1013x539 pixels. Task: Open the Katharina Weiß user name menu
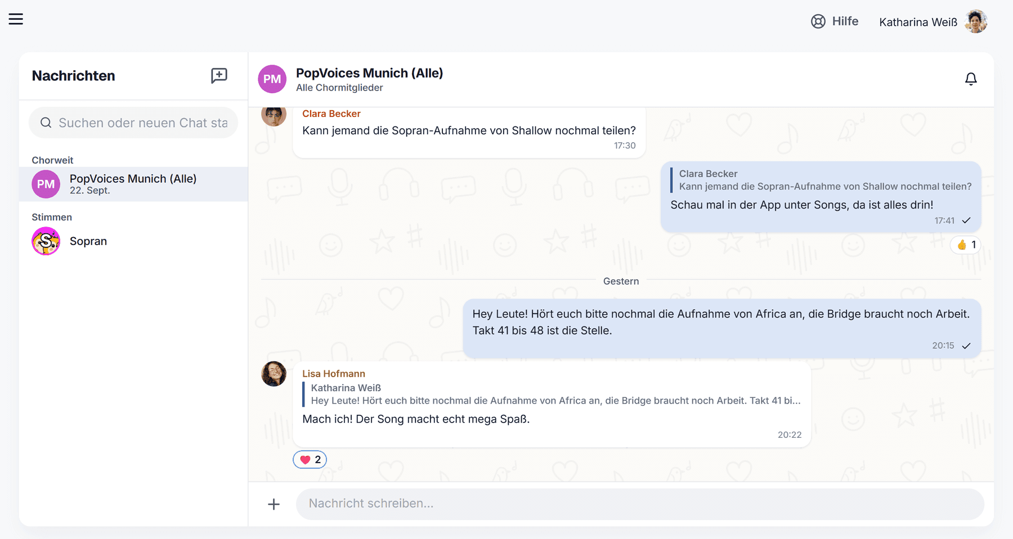tap(918, 22)
